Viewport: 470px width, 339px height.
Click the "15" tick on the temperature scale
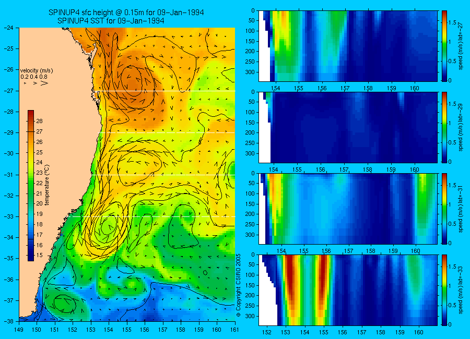40,256
